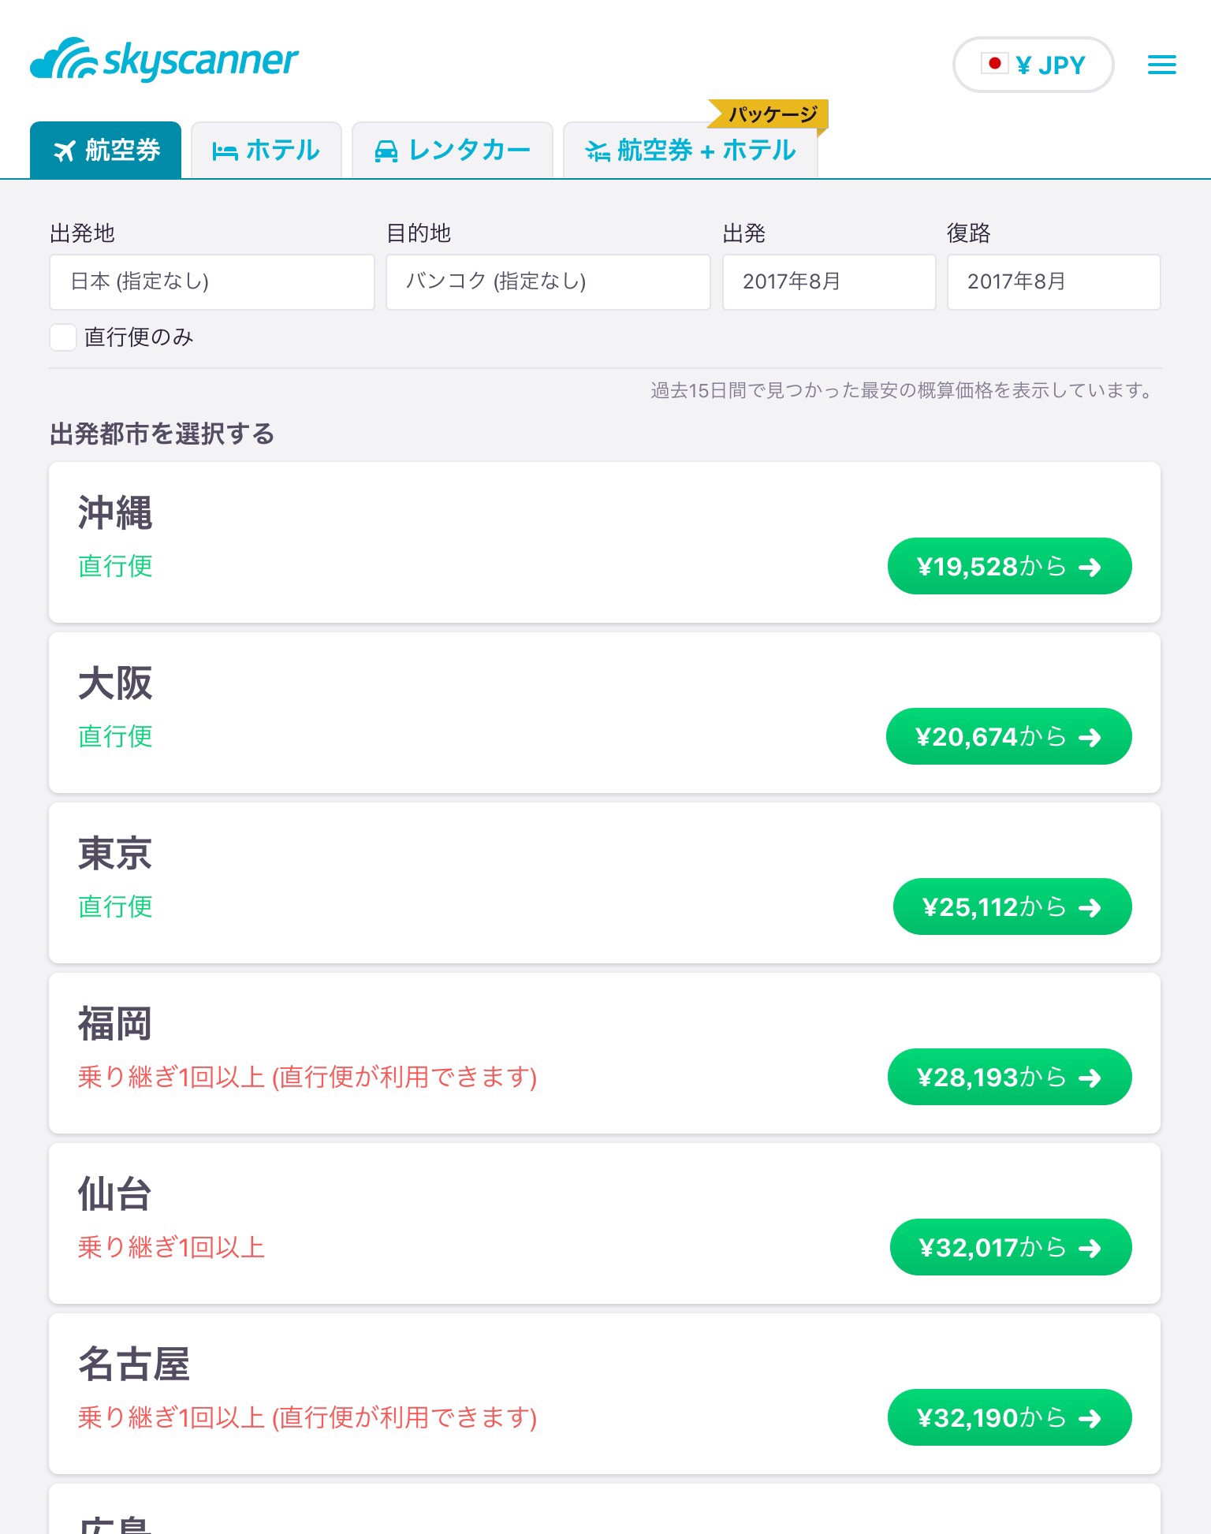Click the Skyscanner logo

[164, 60]
